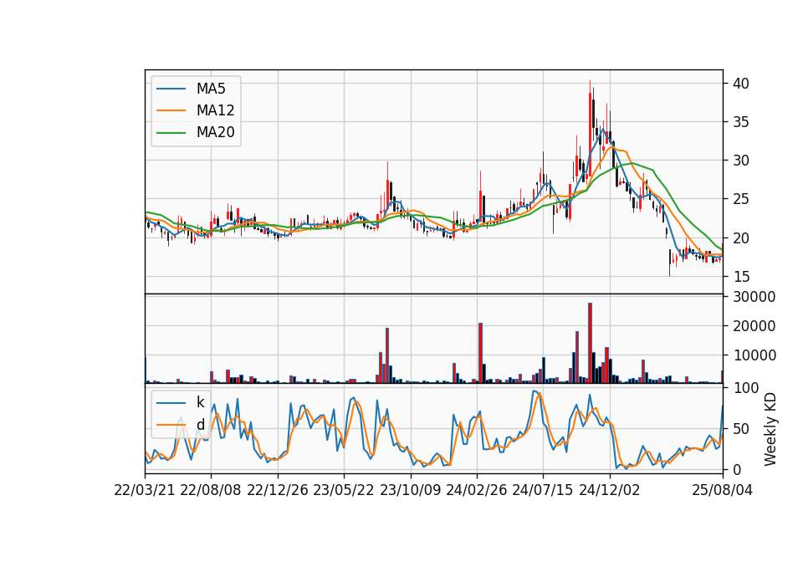Click the 23/05/22 date axis label
The height and width of the screenshot is (577, 803).
[344, 491]
